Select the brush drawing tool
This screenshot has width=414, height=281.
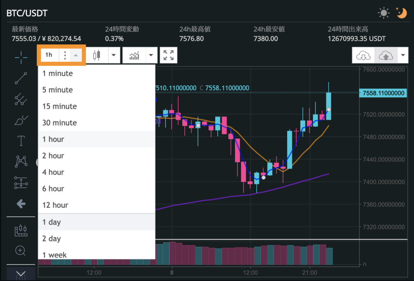point(21,120)
